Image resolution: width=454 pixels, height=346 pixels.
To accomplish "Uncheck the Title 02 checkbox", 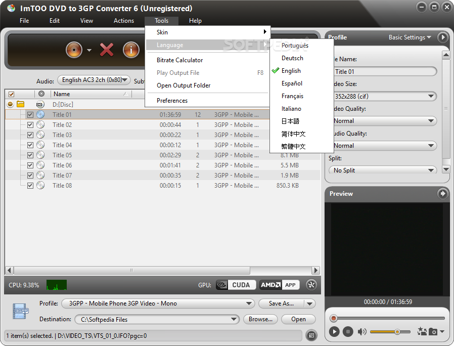I will [30, 125].
